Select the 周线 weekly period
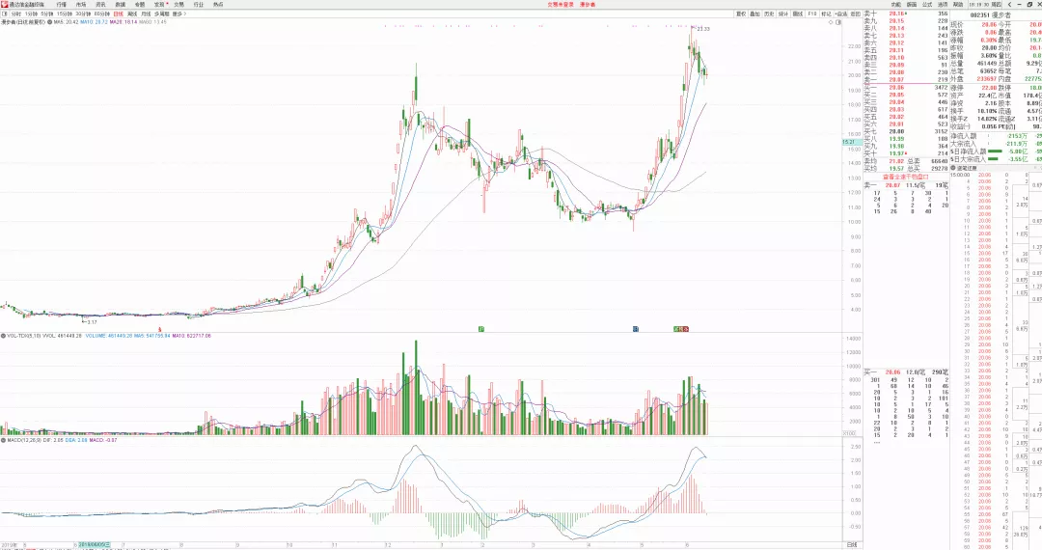Image resolution: width=1042 pixels, height=550 pixels. [132, 14]
